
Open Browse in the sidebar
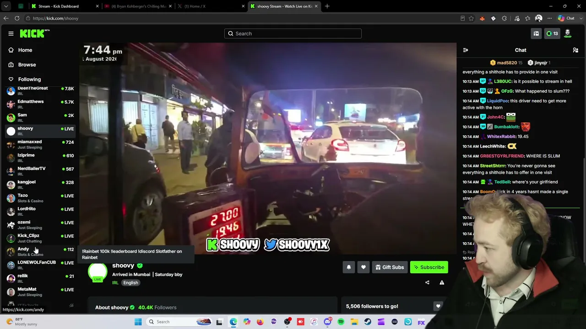(27, 64)
